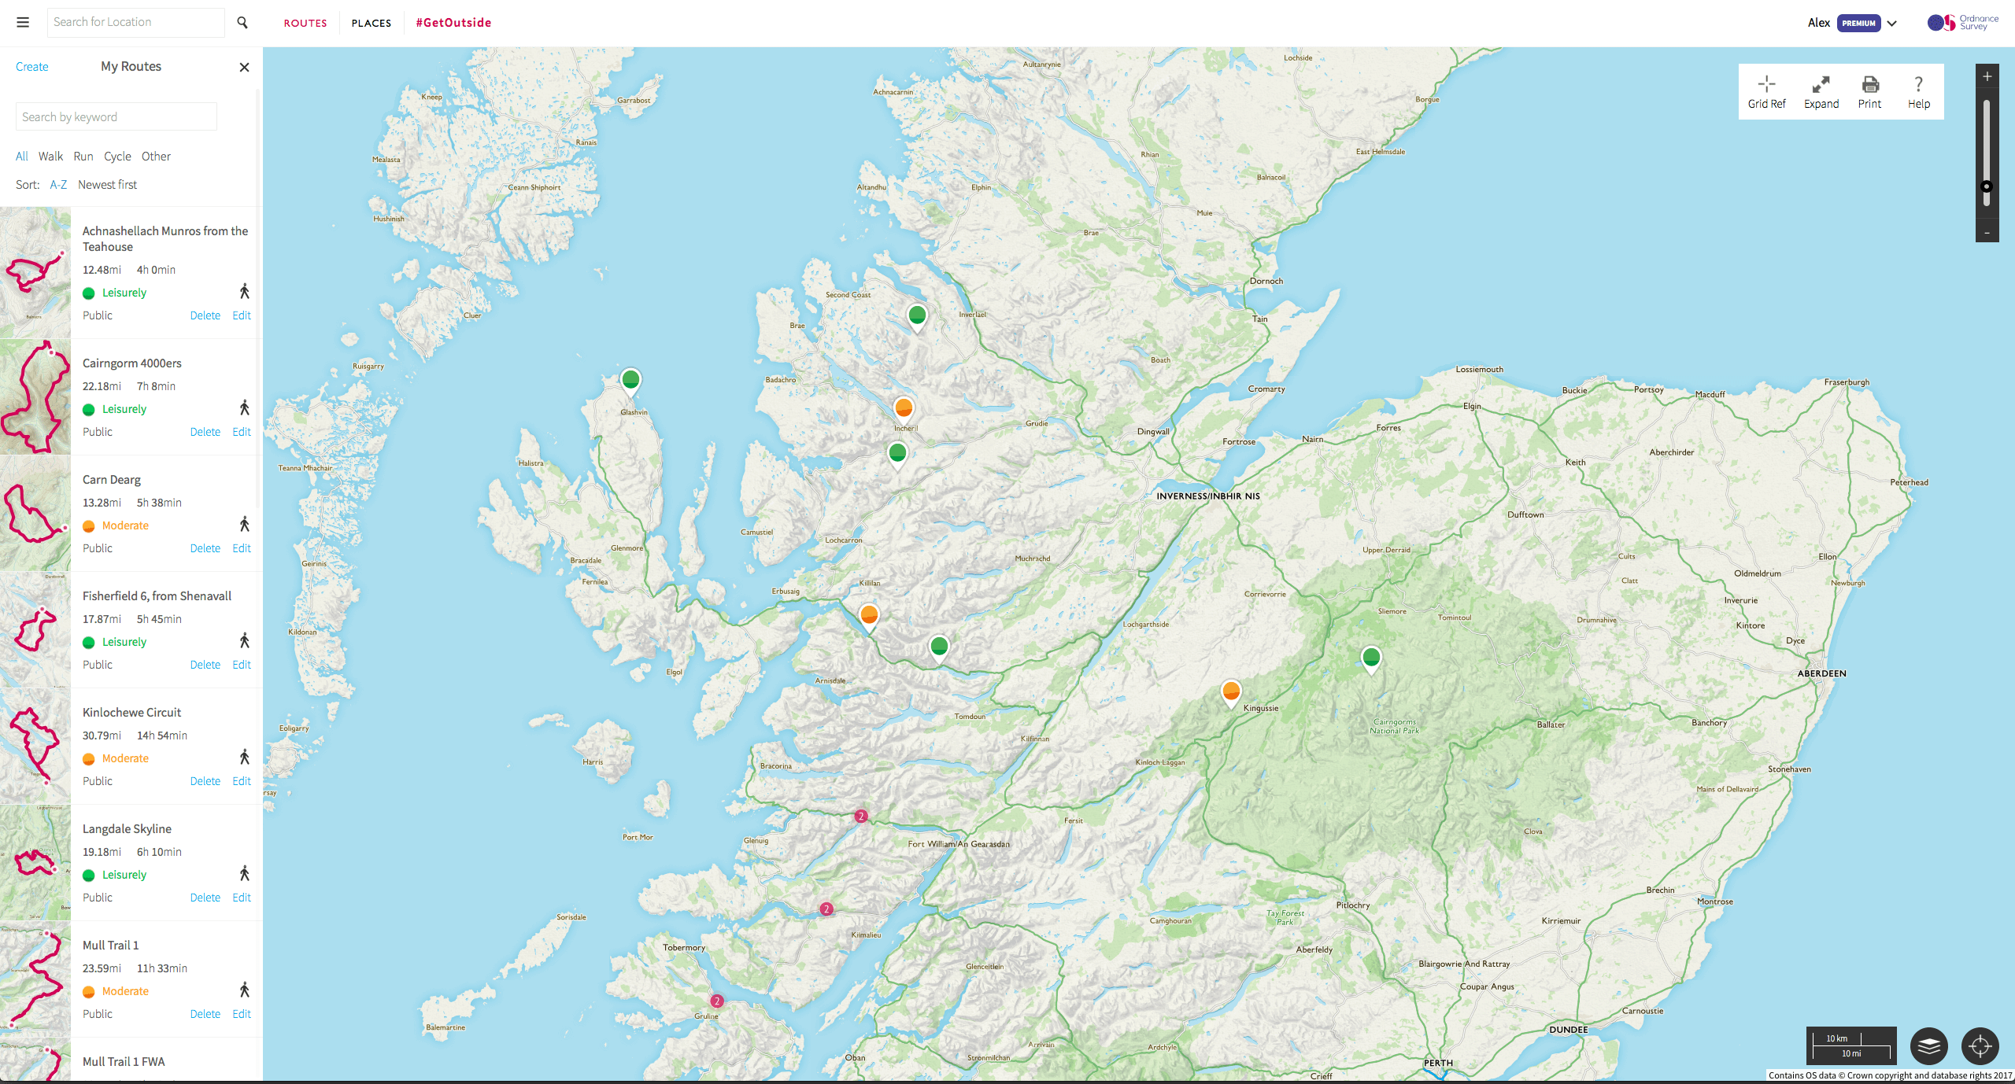Filter routes by Walk
This screenshot has width=2015, height=1084.
(50, 157)
